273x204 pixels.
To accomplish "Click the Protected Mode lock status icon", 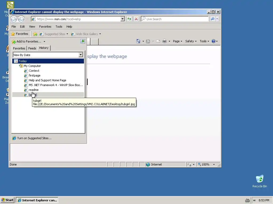I will (190, 164).
